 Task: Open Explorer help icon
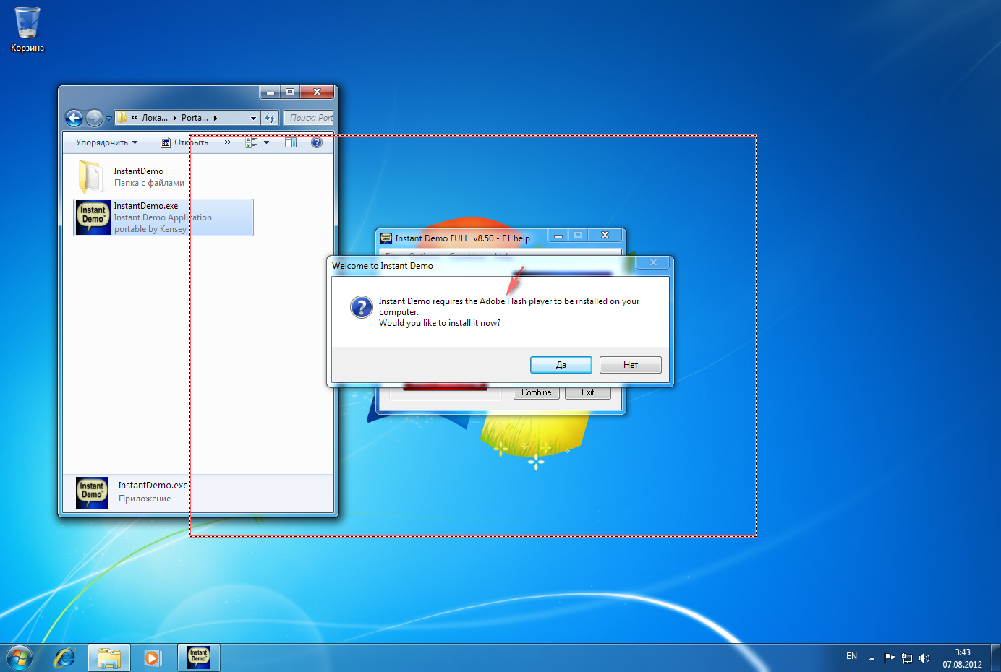pos(317,142)
